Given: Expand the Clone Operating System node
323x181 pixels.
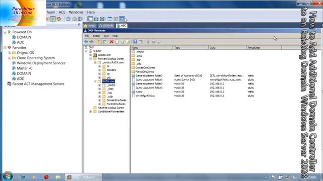Looking at the screenshot, I should point(10,58).
